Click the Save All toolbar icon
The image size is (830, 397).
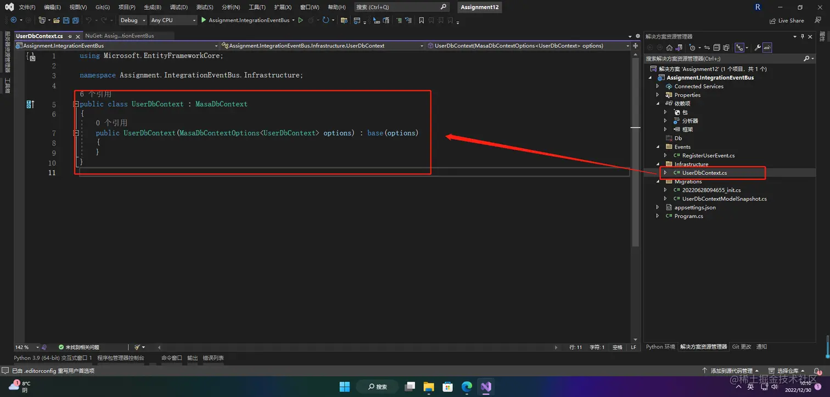click(x=76, y=20)
